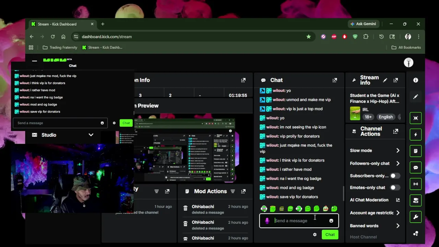The image size is (439, 247).
Task: Click first OhHabachi deleted a message entry
Action: pos(215,209)
